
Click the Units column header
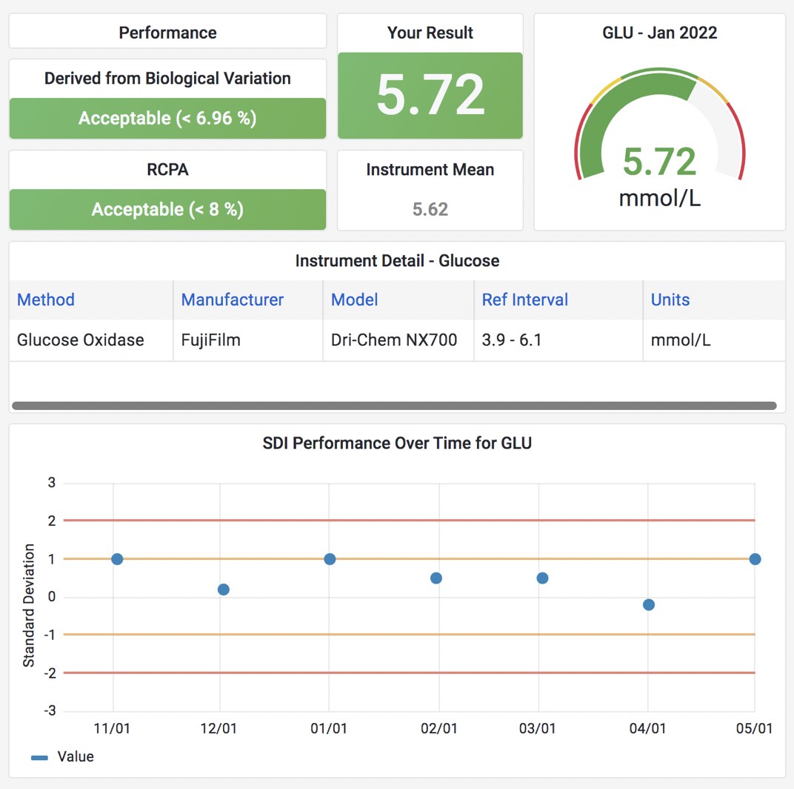tap(670, 300)
